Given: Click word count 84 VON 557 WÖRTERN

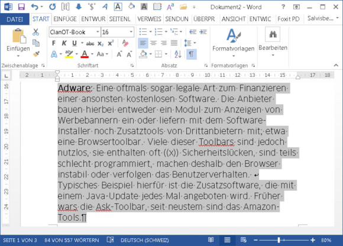Looking at the screenshot, I should tap(72, 240).
